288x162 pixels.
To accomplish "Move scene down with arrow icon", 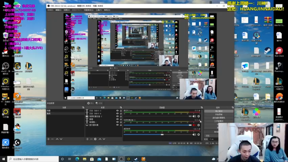I will 61,139.
